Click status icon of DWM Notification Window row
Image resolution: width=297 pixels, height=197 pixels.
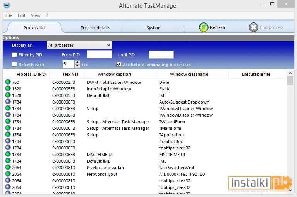click(x=8, y=82)
